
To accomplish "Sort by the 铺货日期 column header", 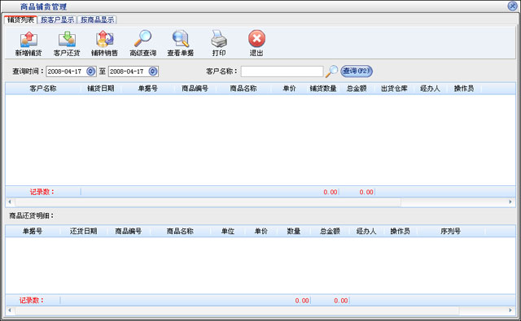I will click(x=101, y=89).
